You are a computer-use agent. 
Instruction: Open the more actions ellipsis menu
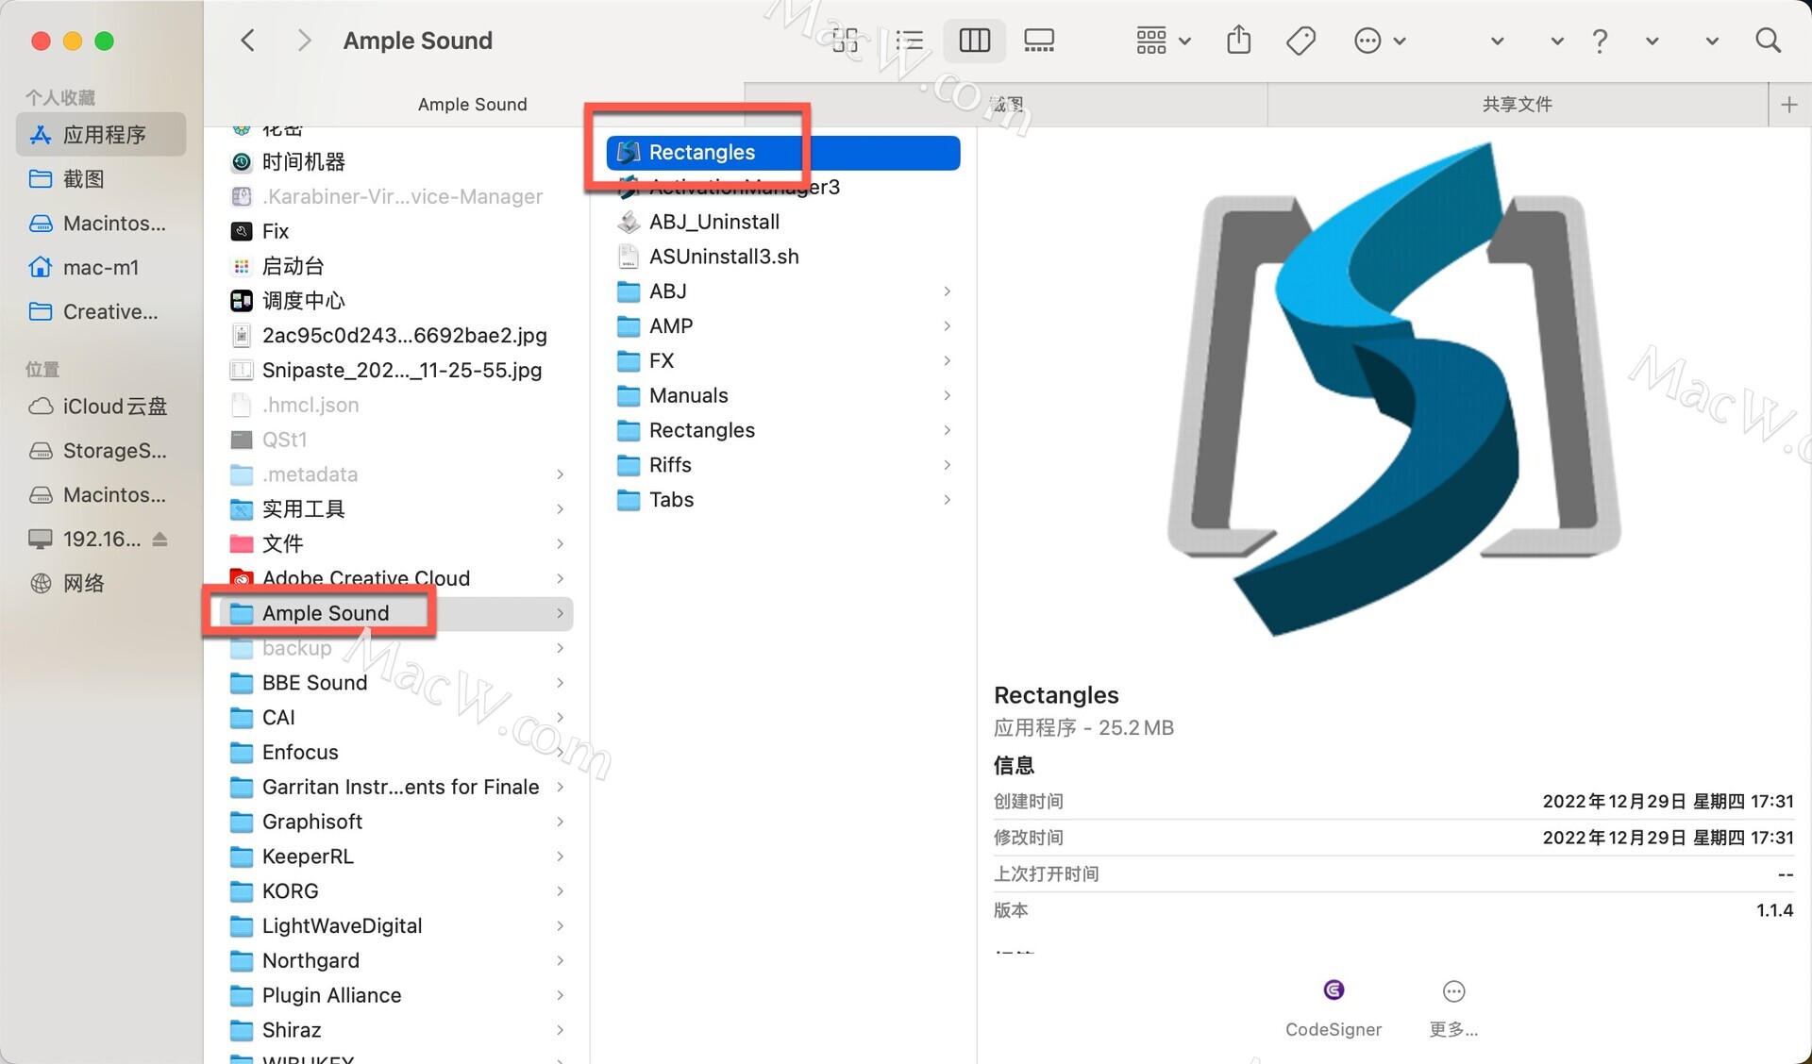(x=1380, y=41)
